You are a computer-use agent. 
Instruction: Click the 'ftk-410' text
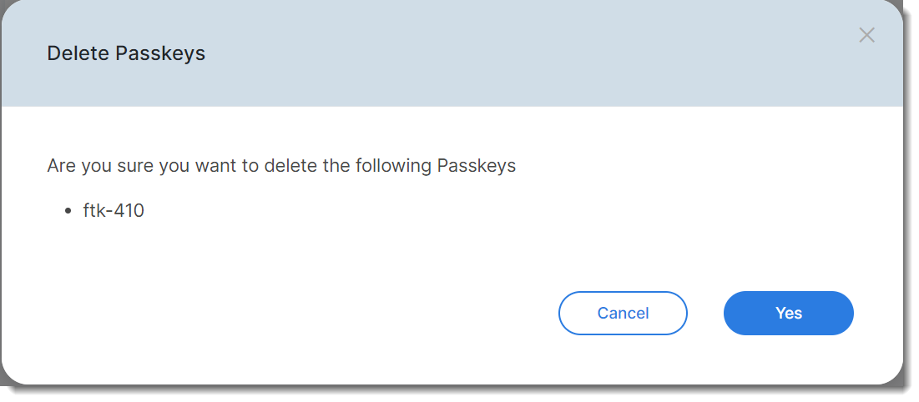[x=114, y=211]
